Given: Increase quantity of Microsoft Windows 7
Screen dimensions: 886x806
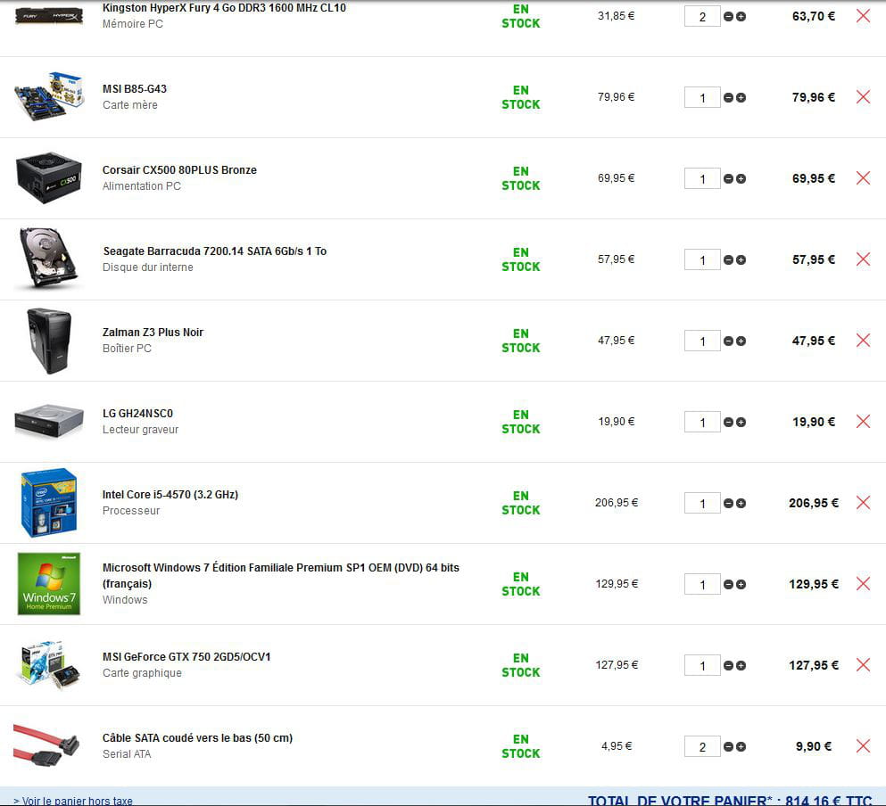Looking at the screenshot, I should point(741,585).
